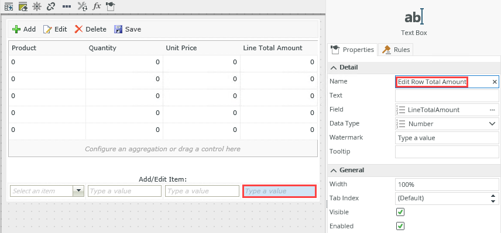This screenshot has width=501, height=233.
Task: Toggle the Enabled checkbox
Action: pyautogui.click(x=400, y=226)
